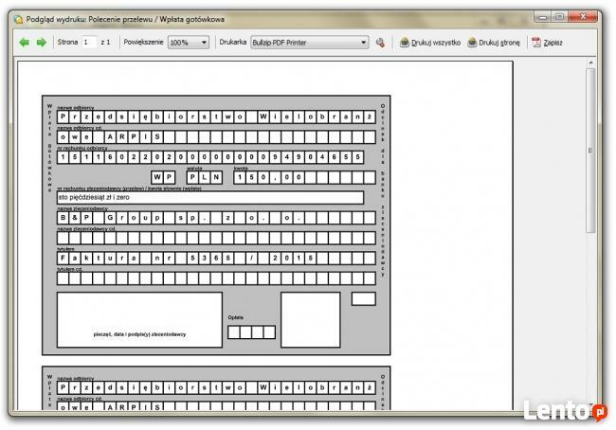The width and height of the screenshot is (616, 430).
Task: Click the stamp and signature box
Action: coord(139,319)
